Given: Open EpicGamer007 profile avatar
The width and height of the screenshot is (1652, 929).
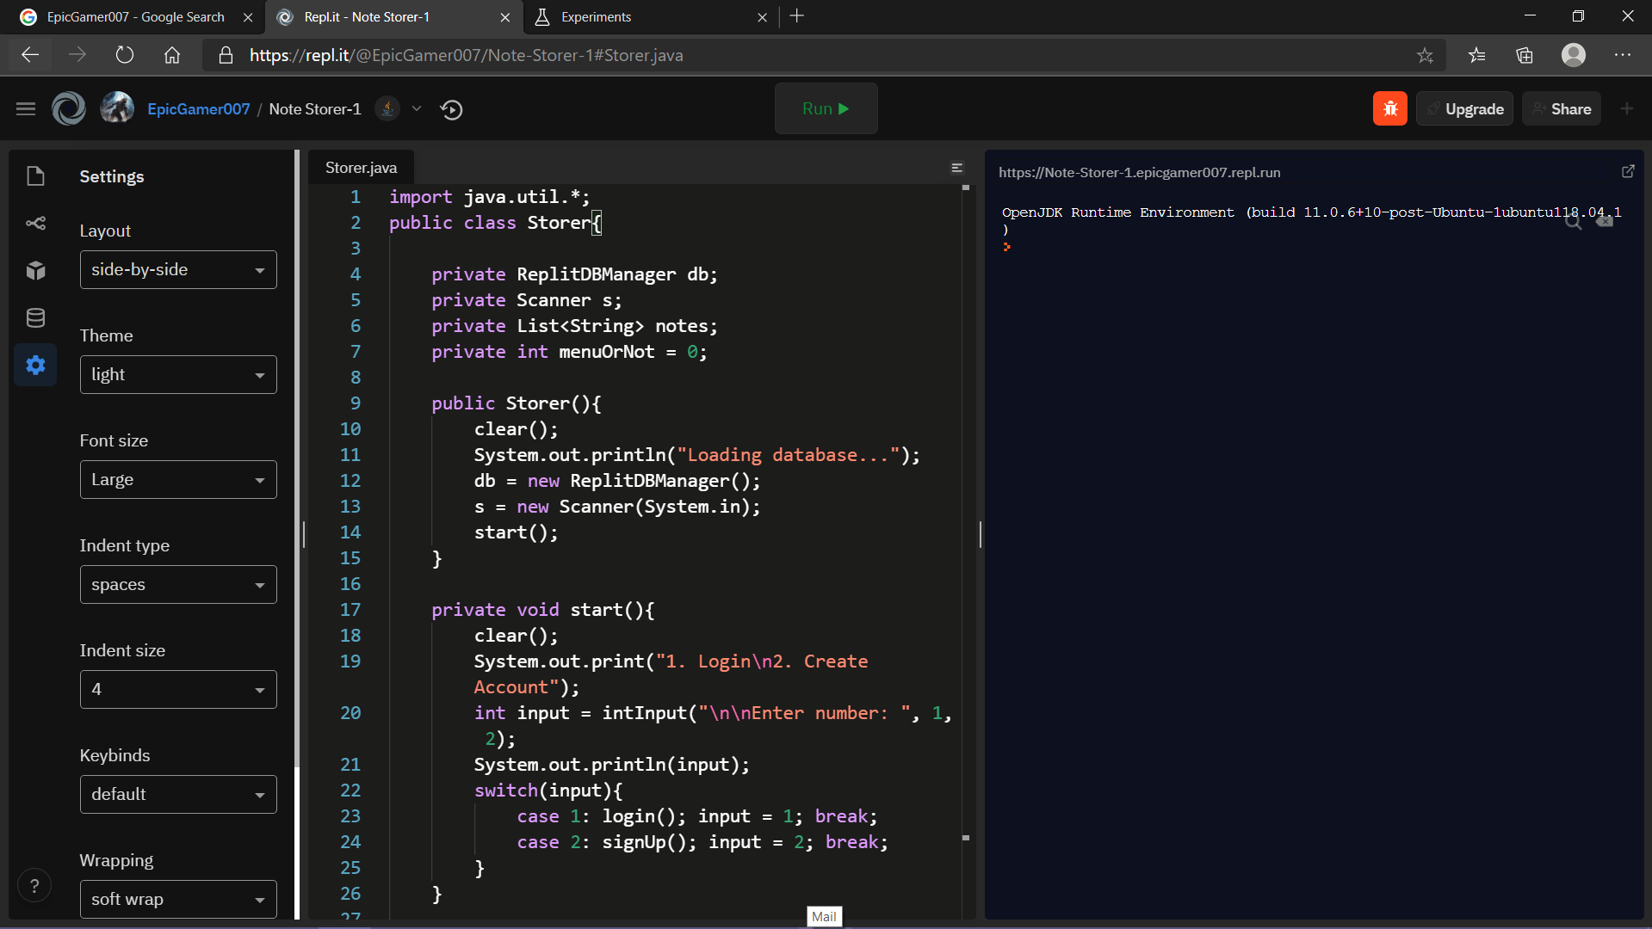Looking at the screenshot, I should pyautogui.click(x=117, y=108).
